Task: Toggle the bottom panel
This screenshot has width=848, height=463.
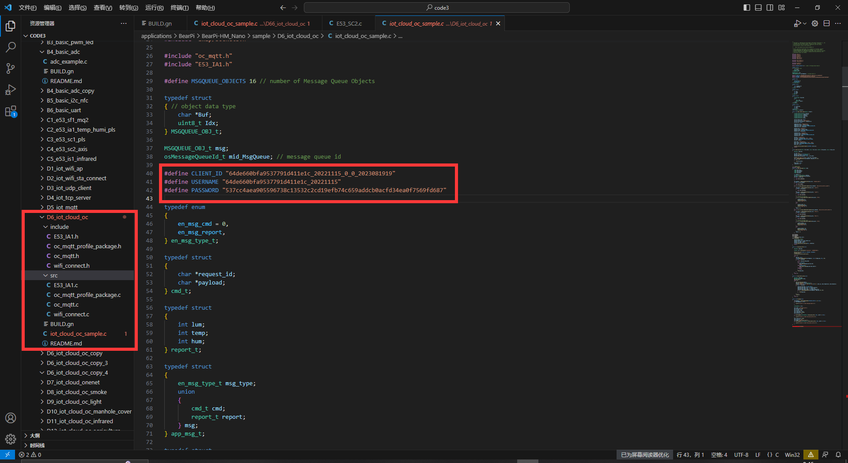Action: click(758, 8)
